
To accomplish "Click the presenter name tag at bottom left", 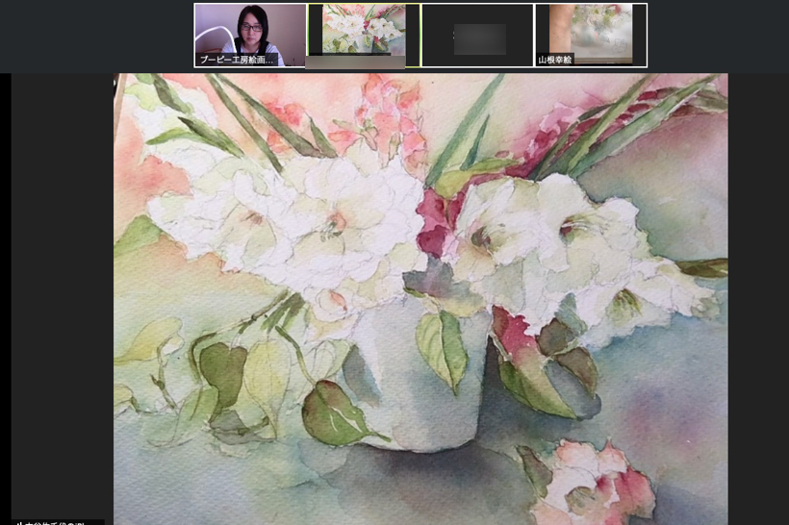I will (58, 522).
